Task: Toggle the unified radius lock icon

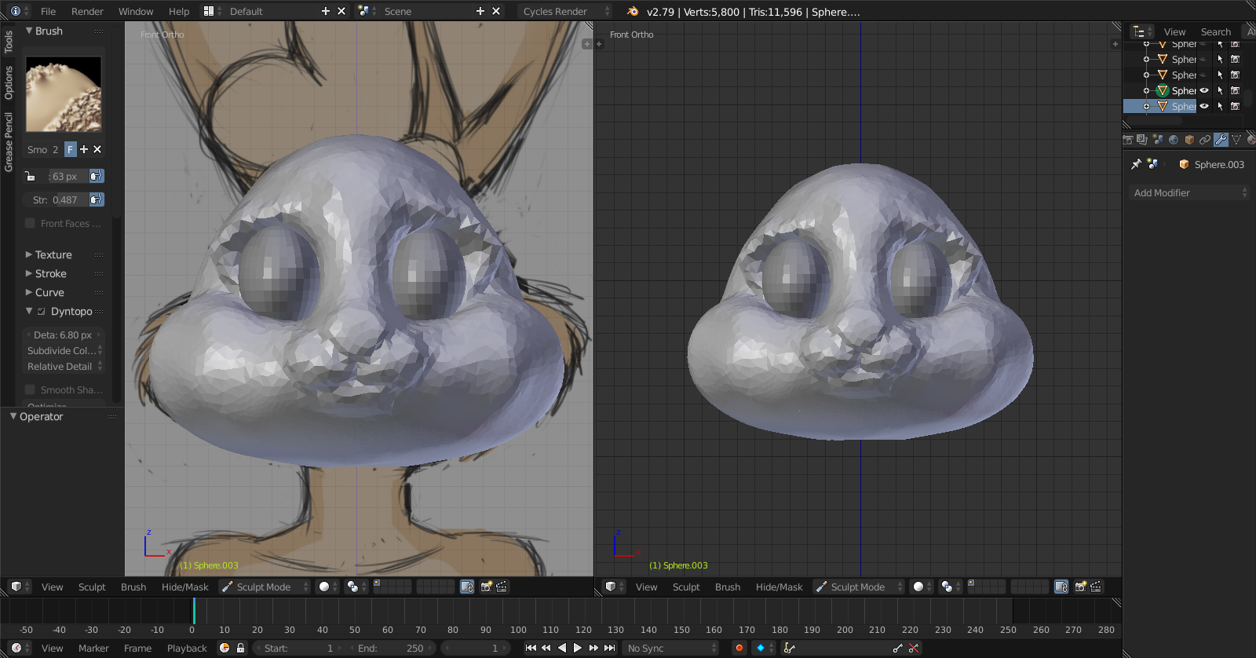Action: [x=30, y=176]
